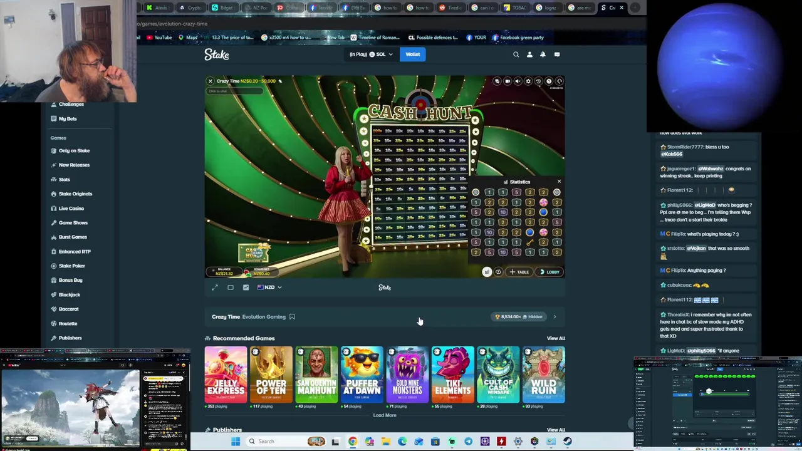Click the + TABLE button
The height and width of the screenshot is (451, 802).
[519, 272]
